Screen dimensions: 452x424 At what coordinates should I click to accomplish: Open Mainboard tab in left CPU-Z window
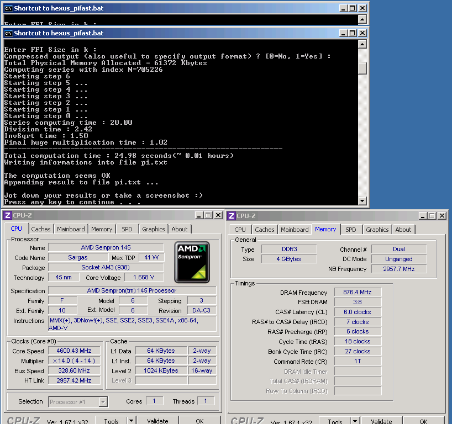71,229
